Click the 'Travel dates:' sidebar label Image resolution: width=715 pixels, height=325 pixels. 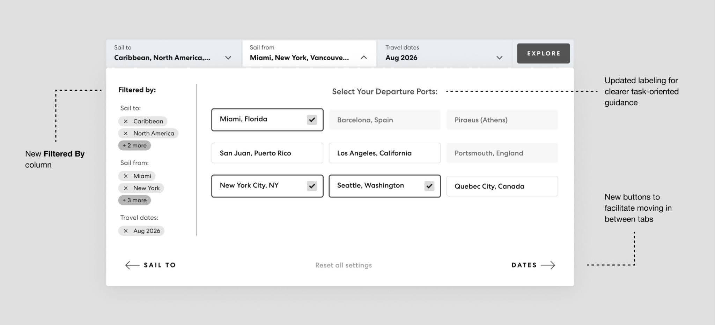tap(139, 218)
